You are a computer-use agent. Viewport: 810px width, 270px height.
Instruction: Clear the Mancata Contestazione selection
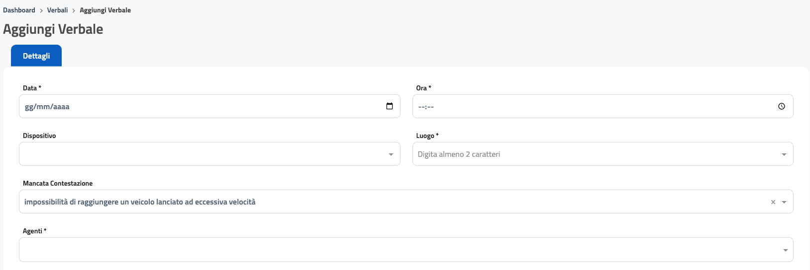click(x=773, y=202)
